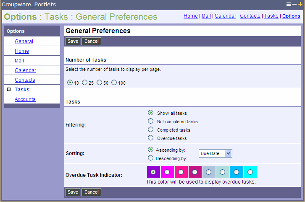
Task: Click the top Cancel button
Action: click(92, 41)
